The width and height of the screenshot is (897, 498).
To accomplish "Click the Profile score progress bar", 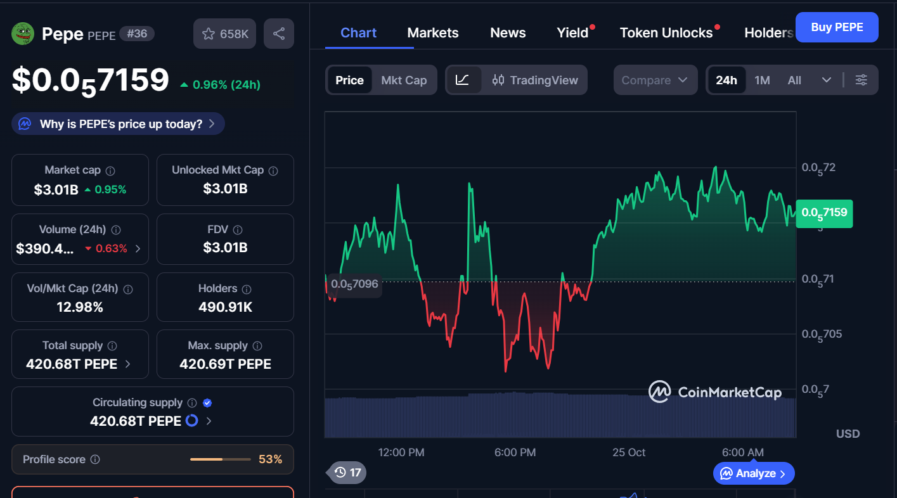I will pos(220,459).
